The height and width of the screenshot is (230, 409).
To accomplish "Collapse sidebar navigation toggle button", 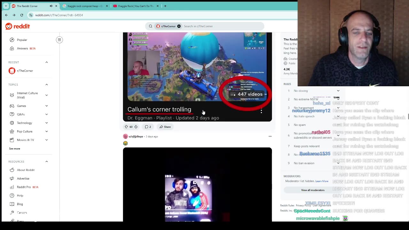I will pos(59,40).
